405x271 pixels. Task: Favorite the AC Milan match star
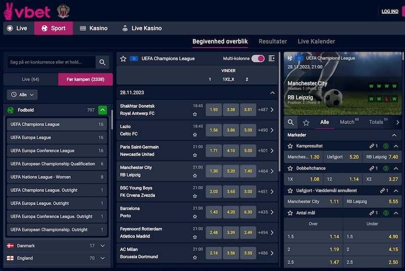click(195, 257)
